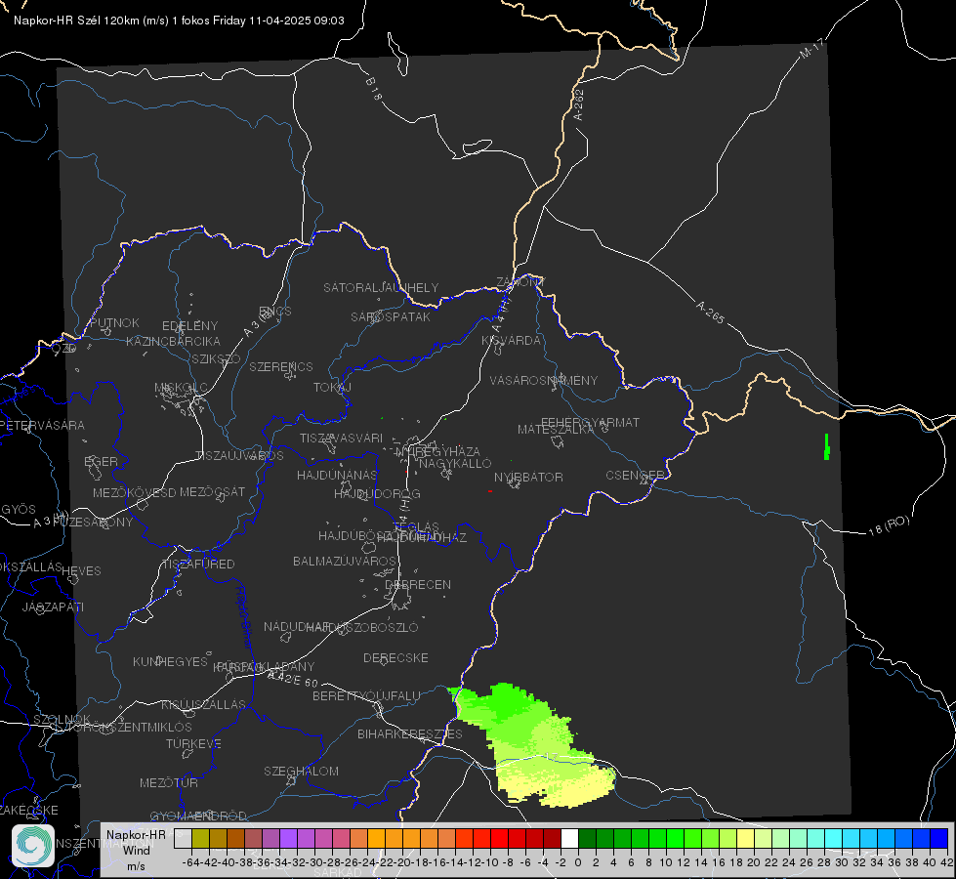Click the swirl logo icon beside the legend
Viewport: 956px width, 879px height.
[33, 846]
